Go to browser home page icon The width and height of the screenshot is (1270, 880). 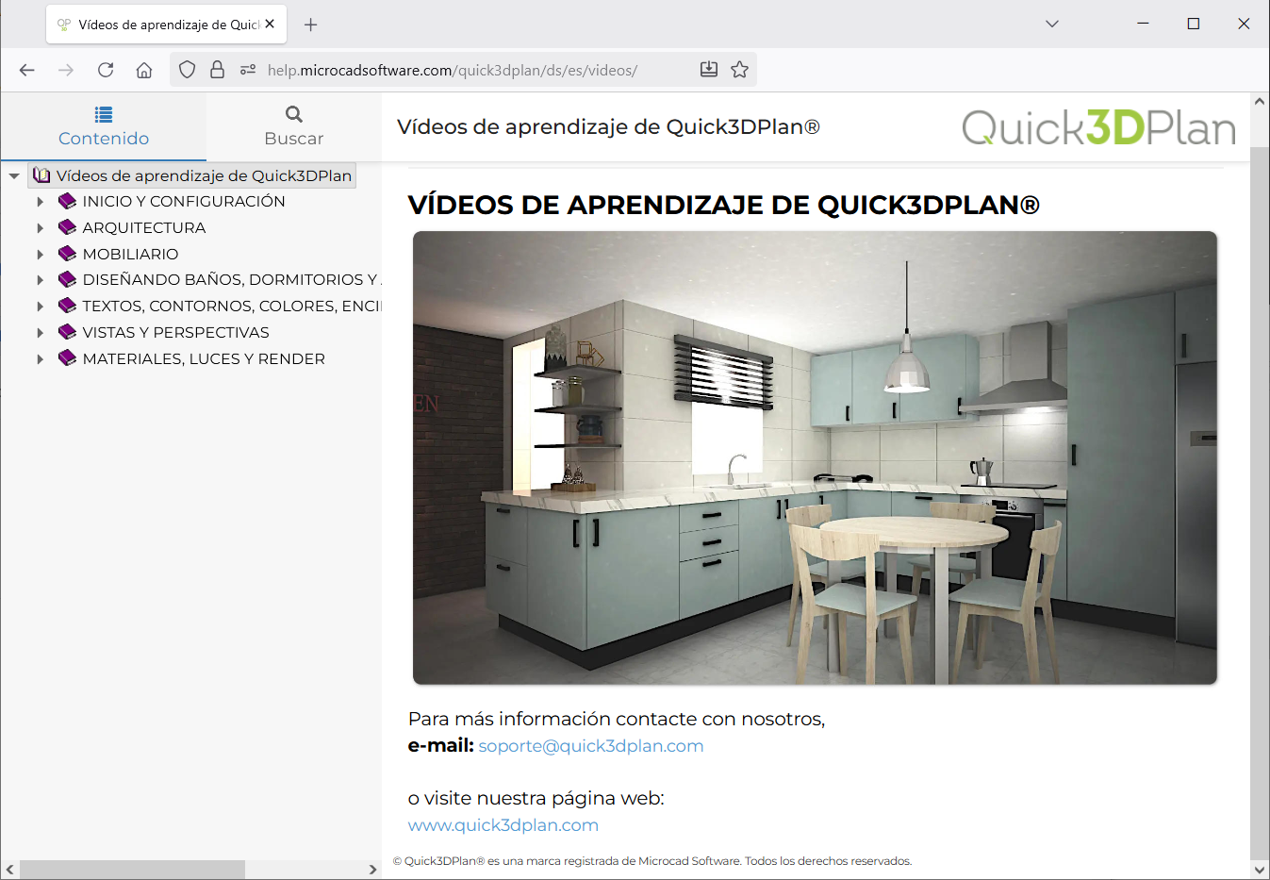[x=144, y=70]
